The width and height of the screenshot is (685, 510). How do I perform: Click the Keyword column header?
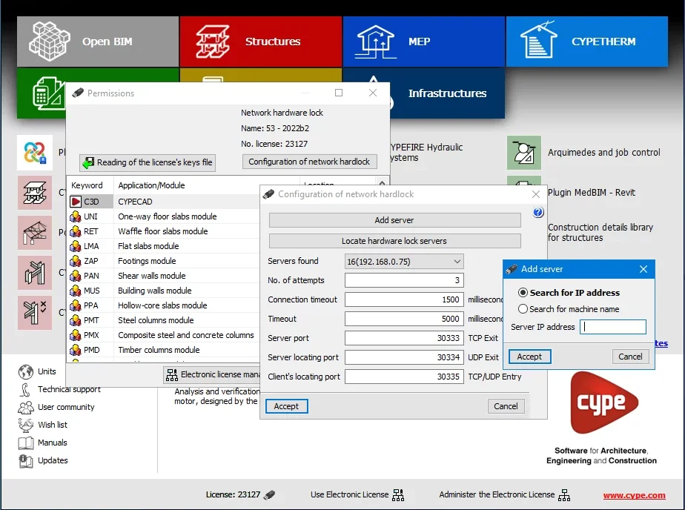tap(90, 185)
